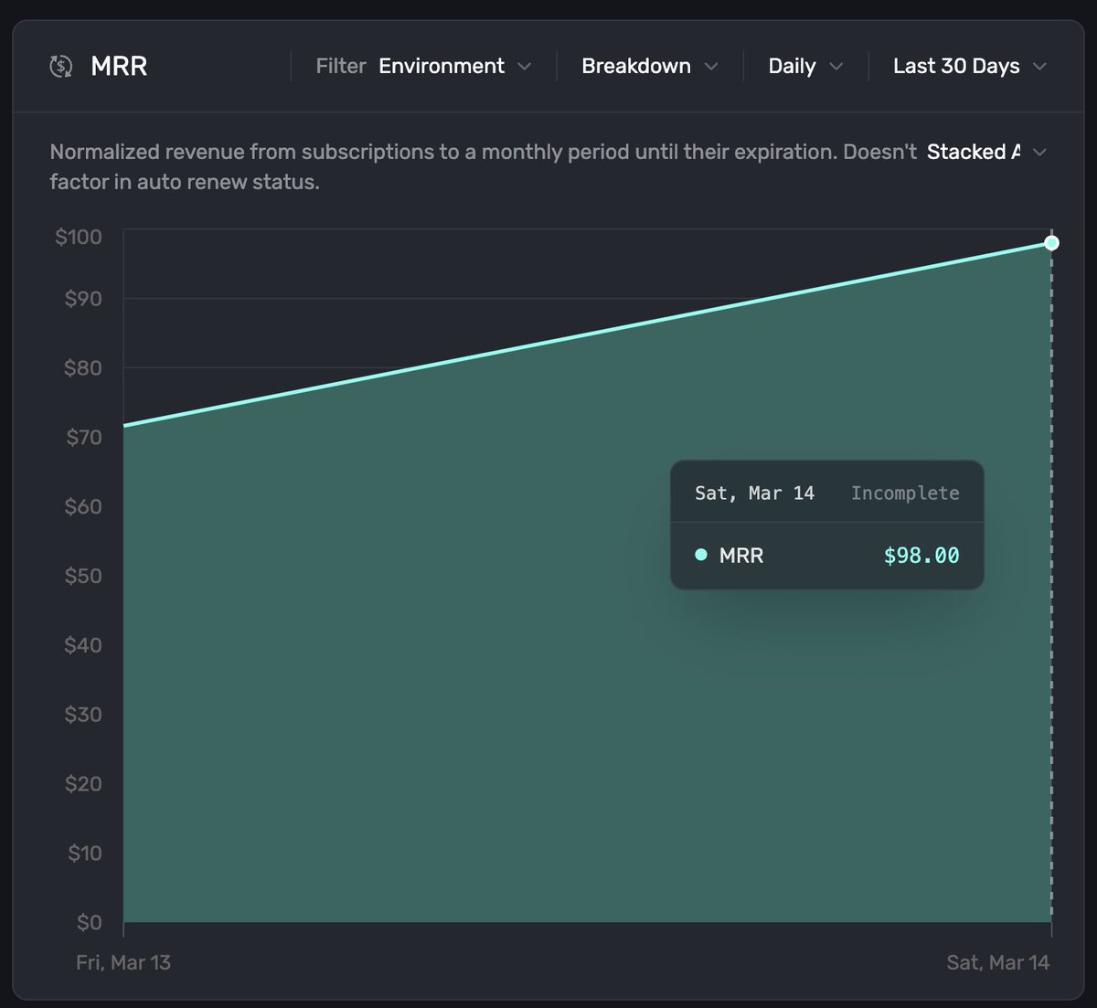Click the chevron next to Breakdown

(711, 67)
